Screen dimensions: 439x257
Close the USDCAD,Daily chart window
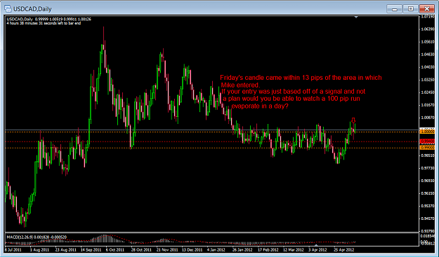tap(426, 9)
